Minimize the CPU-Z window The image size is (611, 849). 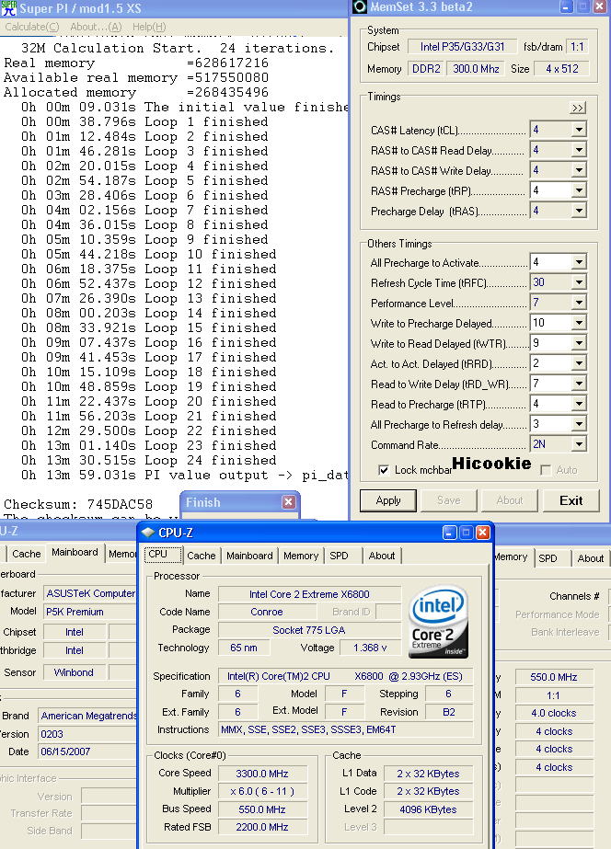(x=450, y=533)
